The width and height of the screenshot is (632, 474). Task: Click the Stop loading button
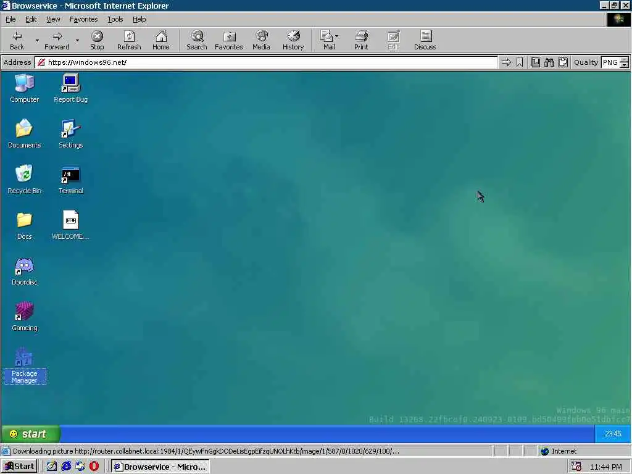pos(97,40)
